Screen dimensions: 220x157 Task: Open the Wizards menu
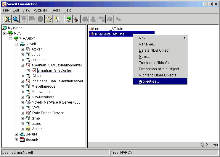pos(40,10)
